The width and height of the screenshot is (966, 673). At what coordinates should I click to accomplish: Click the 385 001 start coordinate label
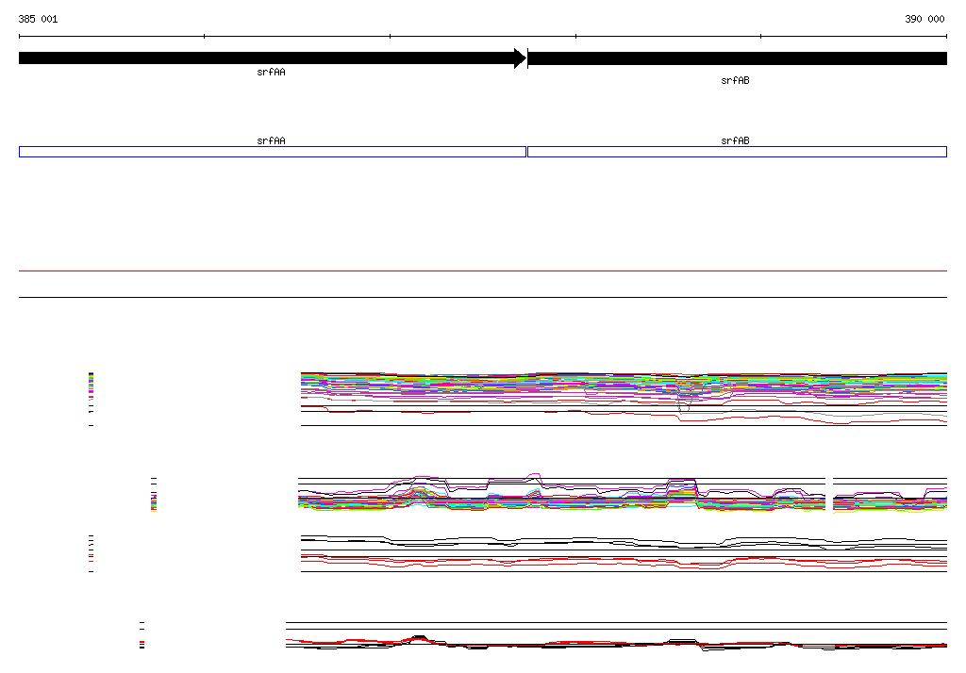click(x=38, y=19)
